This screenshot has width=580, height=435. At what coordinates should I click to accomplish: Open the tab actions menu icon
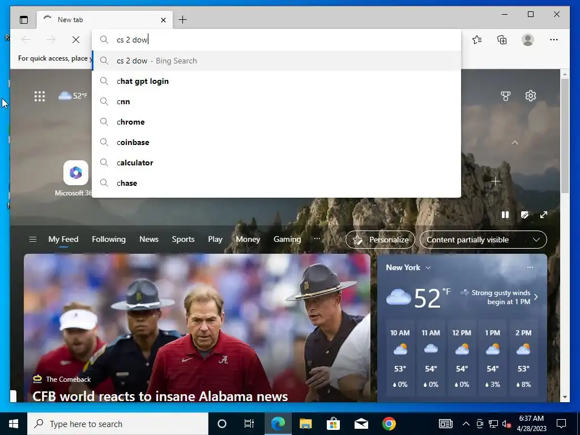(24, 20)
